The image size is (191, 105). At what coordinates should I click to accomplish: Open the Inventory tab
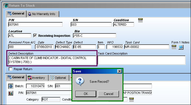(x=37, y=78)
